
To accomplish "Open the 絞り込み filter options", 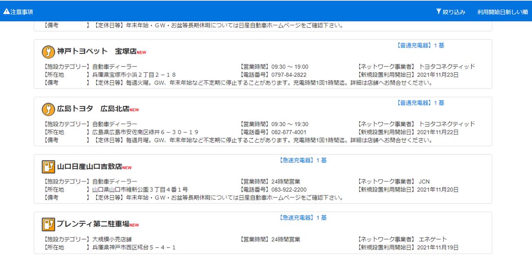I will [x=451, y=12].
